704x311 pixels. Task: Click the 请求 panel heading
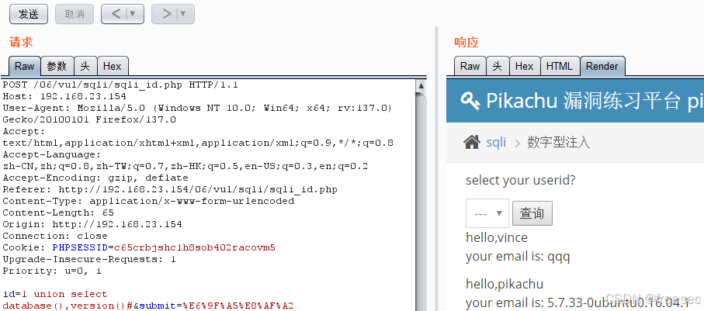point(21,43)
